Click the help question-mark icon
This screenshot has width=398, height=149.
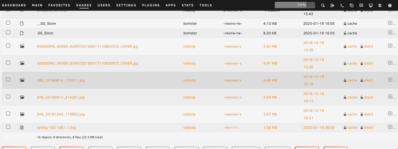point(390,5)
